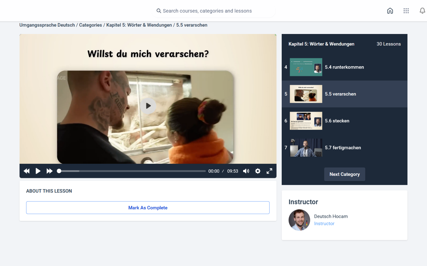This screenshot has width=427, height=266.
Task: Open the notifications bell
Action: click(x=422, y=11)
